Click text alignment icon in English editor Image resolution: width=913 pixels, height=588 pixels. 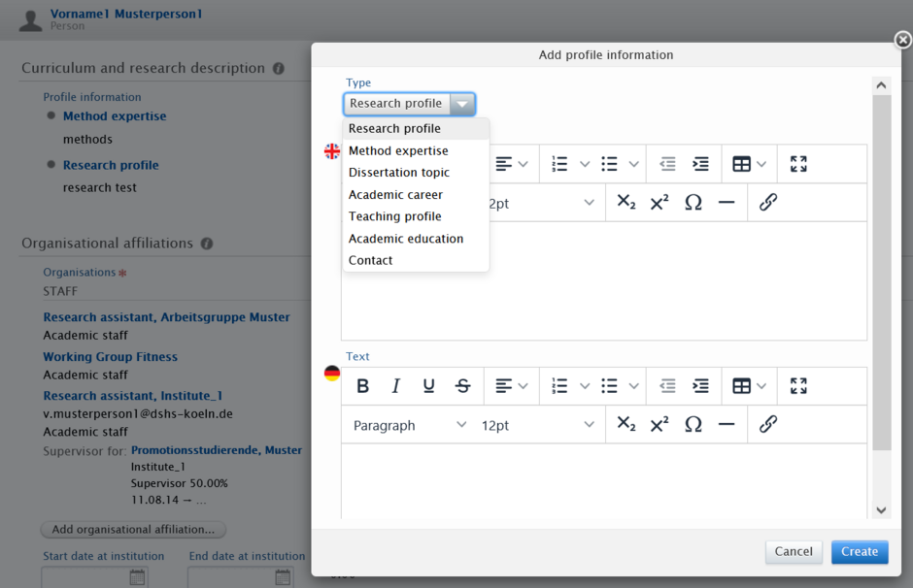[504, 164]
